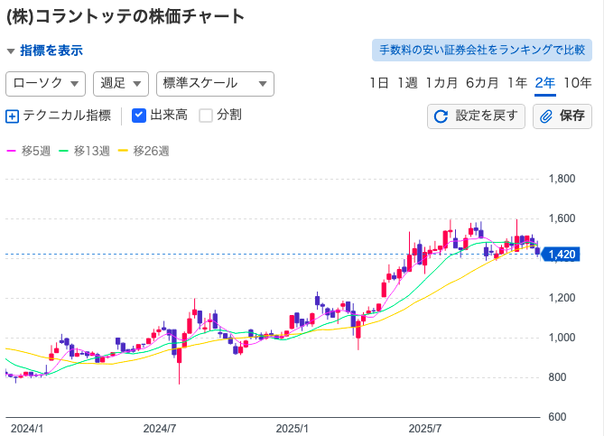The height and width of the screenshot is (436, 604).
Task: Click the green 移13週 legend marker
Action: (x=64, y=150)
